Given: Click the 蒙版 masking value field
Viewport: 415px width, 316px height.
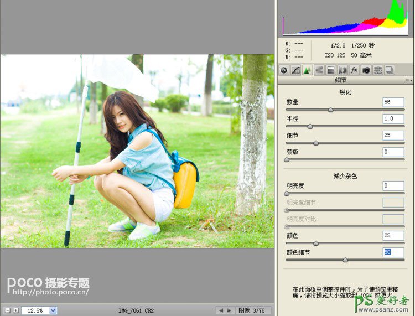Looking at the screenshot, I should 393,152.
